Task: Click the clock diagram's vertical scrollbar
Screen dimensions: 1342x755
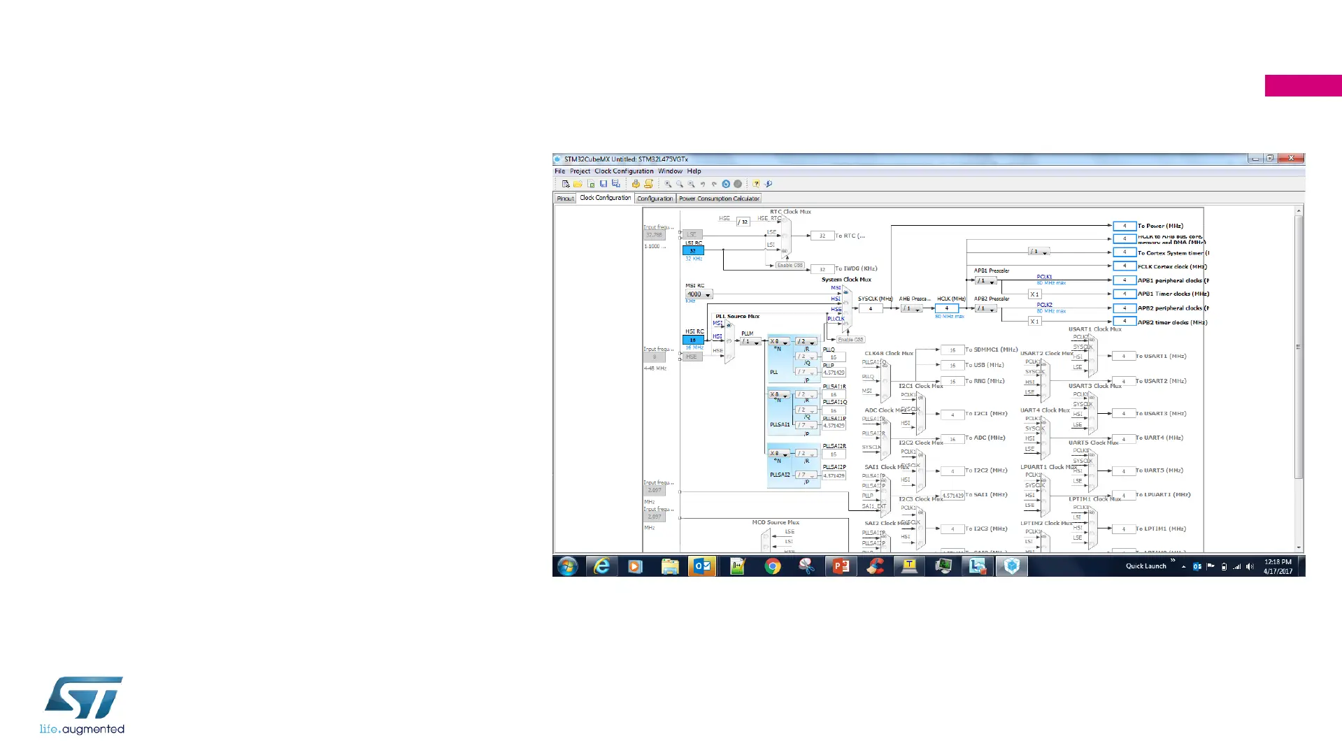Action: pyautogui.click(x=1299, y=347)
